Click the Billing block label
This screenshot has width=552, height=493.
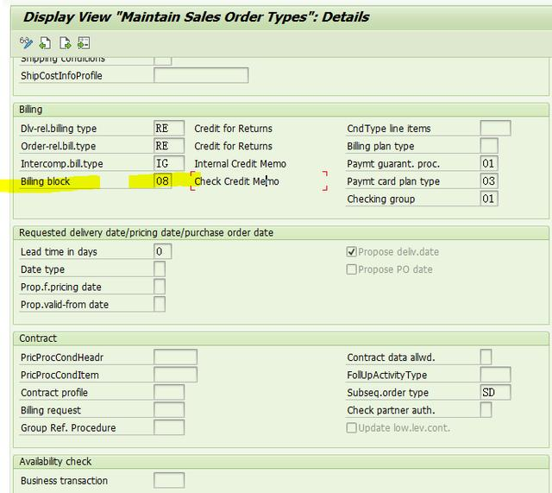pos(45,181)
